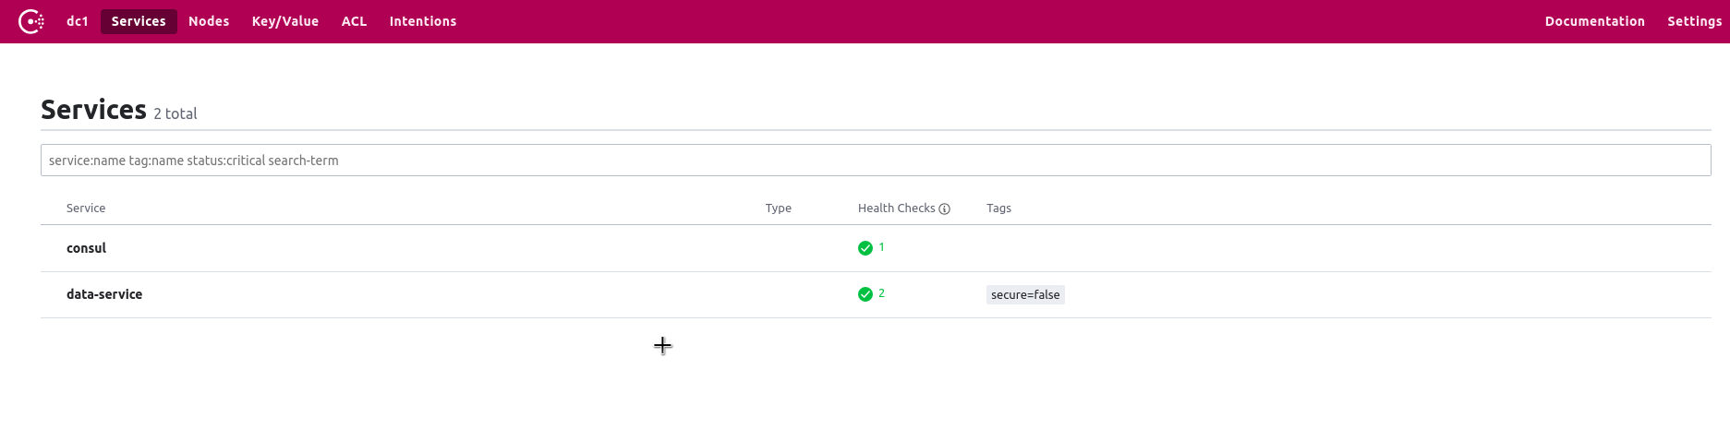This screenshot has width=1730, height=441.
Task: Click the Service column header
Action: 86,209
